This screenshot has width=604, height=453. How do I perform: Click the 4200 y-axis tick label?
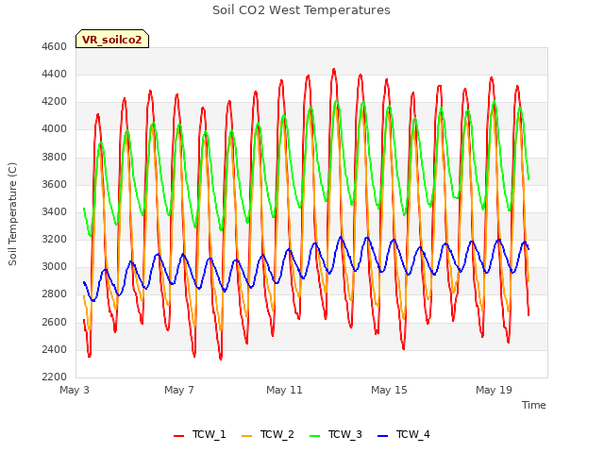point(55,102)
